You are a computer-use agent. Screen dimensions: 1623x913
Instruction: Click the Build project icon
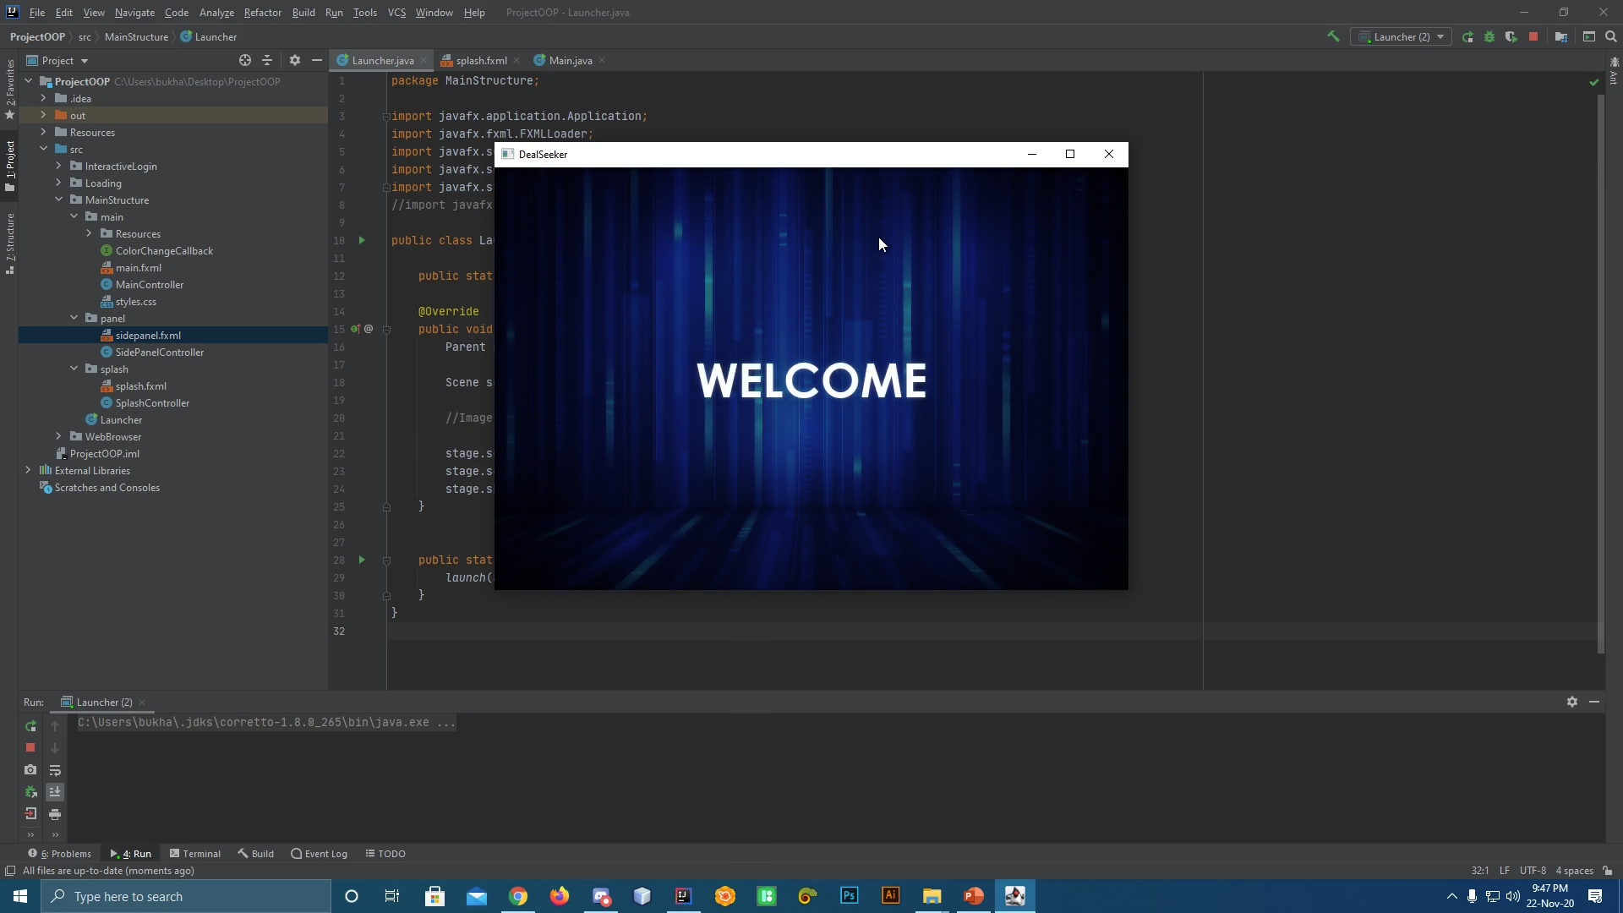click(1332, 37)
